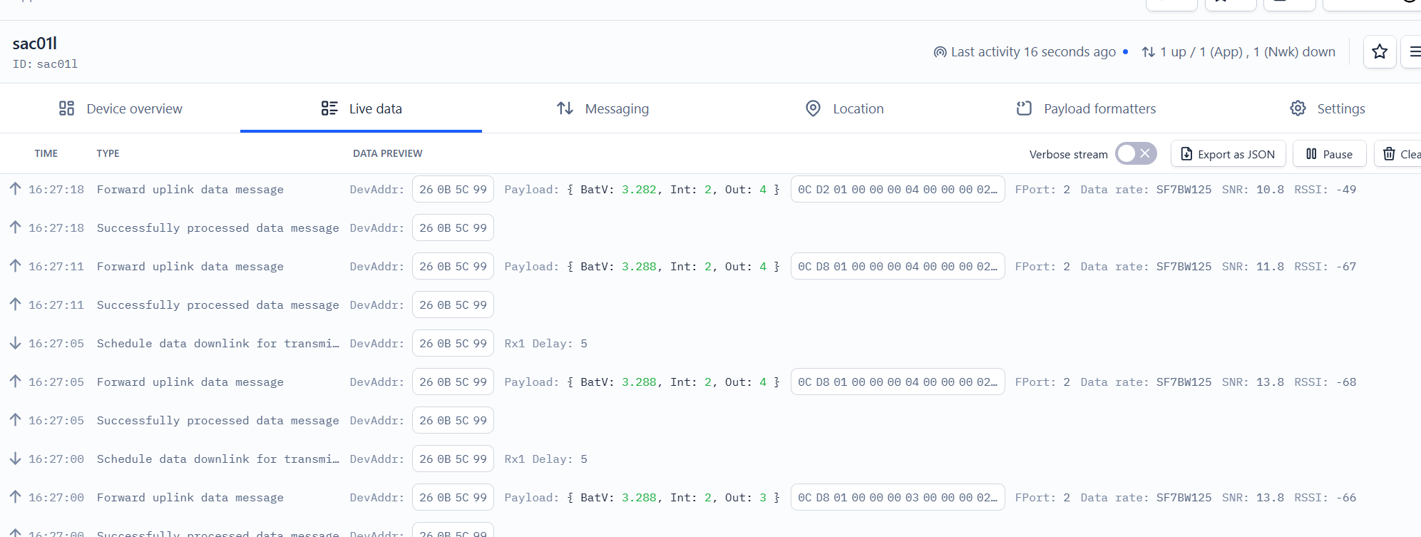
Task: Click SNR 11.8 value in 16:27:11 row
Action: [x=1270, y=266]
